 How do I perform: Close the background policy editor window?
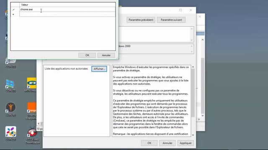pos(200,17)
